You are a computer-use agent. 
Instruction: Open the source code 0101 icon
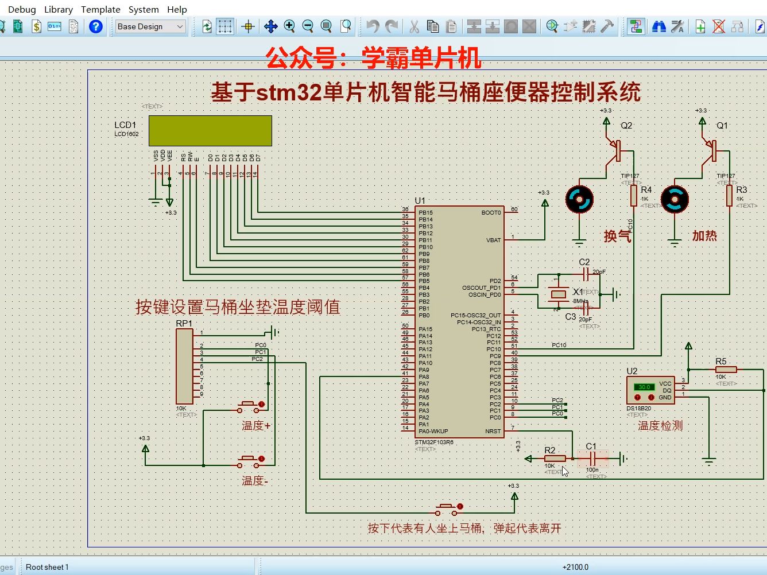tap(55, 26)
